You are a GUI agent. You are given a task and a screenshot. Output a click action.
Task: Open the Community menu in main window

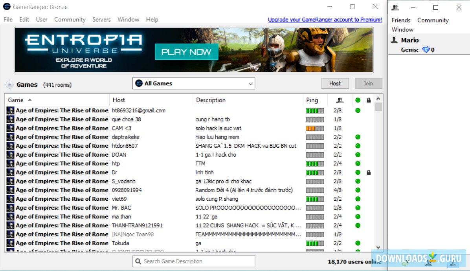(x=70, y=20)
